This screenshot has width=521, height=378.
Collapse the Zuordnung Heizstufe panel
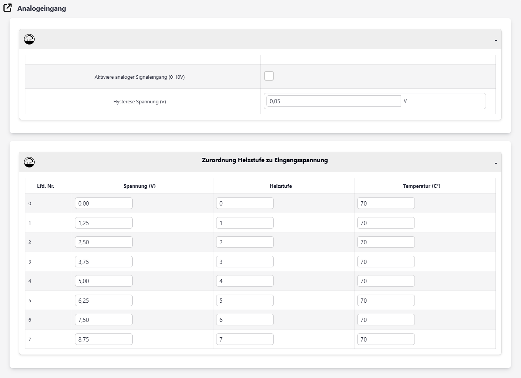(x=496, y=163)
